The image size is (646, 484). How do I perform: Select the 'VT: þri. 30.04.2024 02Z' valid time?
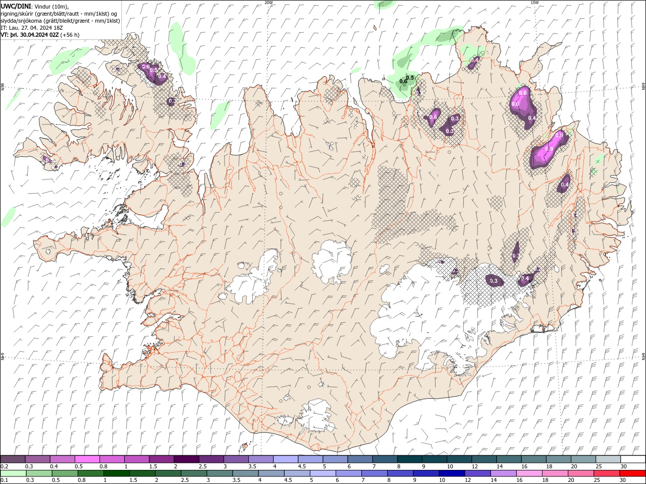coord(30,35)
